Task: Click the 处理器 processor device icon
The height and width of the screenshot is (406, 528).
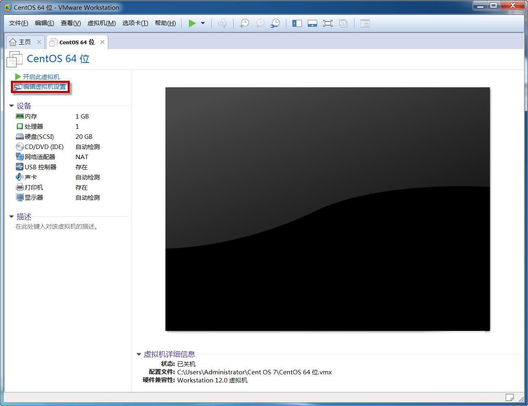Action: [x=19, y=126]
